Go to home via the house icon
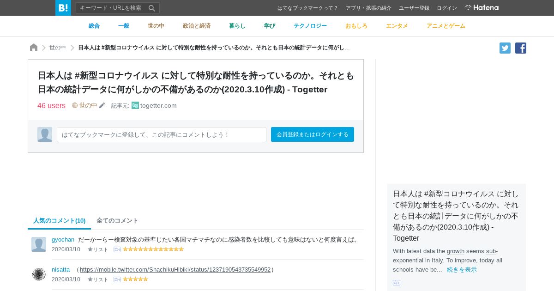 point(34,48)
